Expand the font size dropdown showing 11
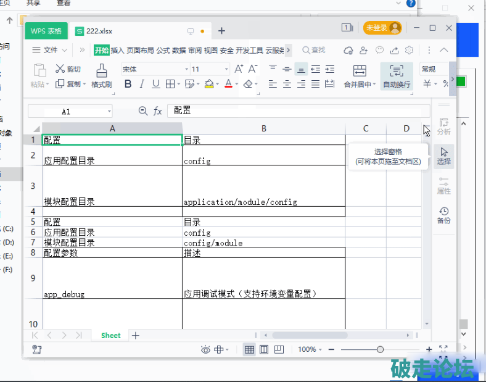This screenshot has width=486, height=382. (x=226, y=69)
